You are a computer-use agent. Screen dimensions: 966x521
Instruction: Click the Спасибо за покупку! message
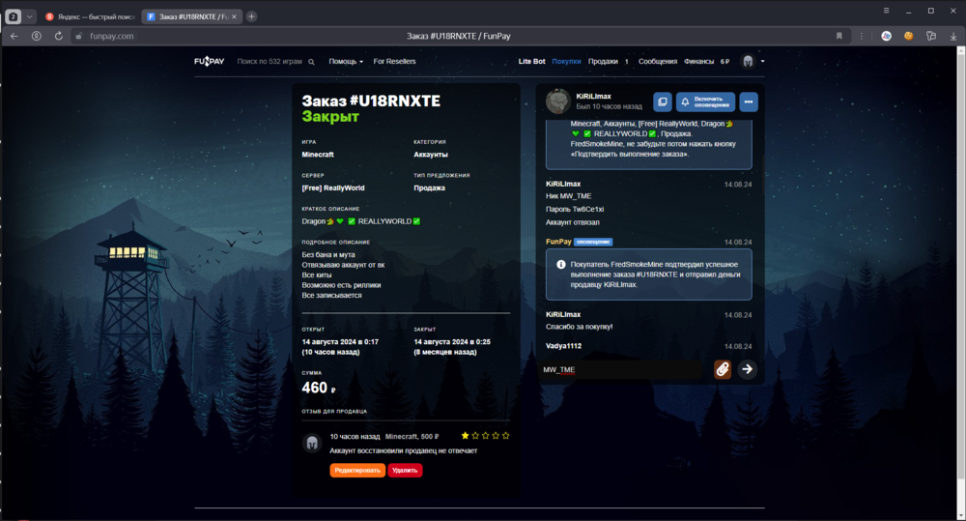(579, 327)
